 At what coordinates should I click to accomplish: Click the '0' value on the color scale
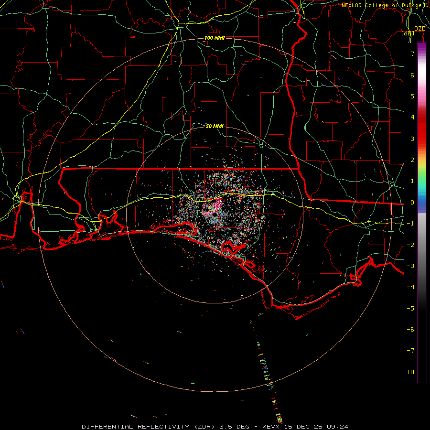tap(412, 203)
